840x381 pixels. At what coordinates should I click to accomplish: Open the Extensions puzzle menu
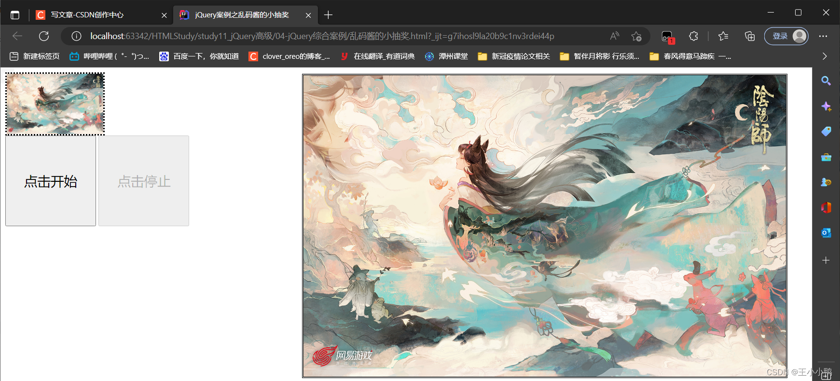tap(693, 36)
